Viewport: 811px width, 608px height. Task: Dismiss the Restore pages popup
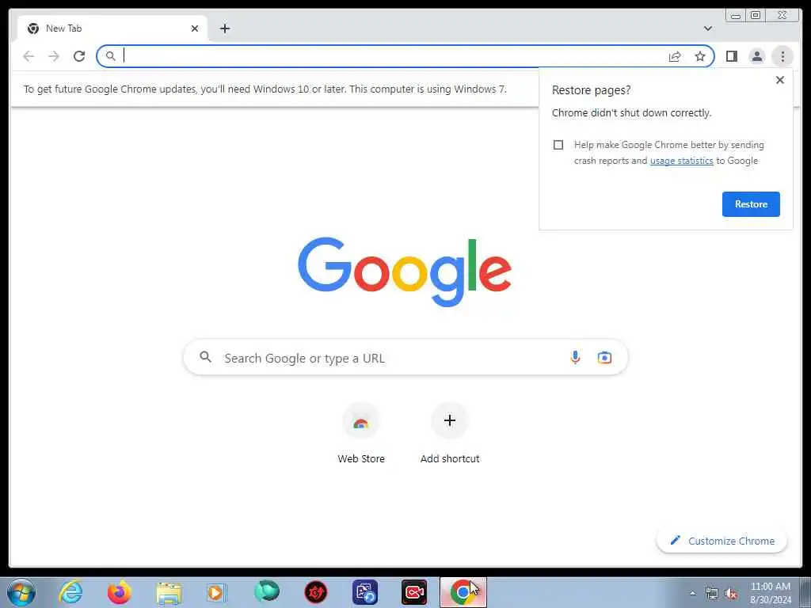coord(780,80)
